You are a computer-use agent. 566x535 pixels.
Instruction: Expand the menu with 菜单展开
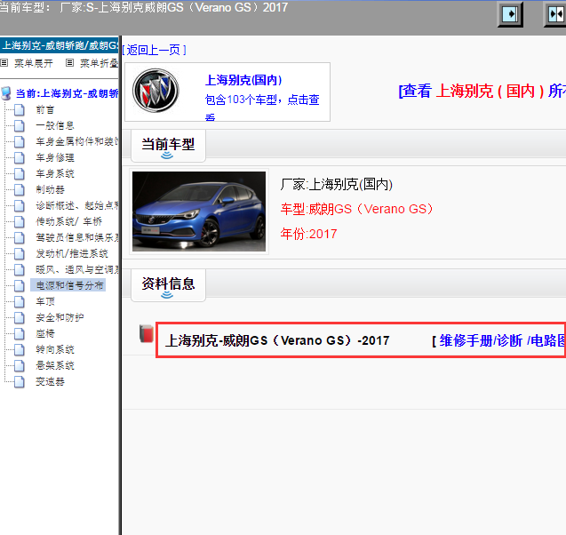(x=34, y=63)
